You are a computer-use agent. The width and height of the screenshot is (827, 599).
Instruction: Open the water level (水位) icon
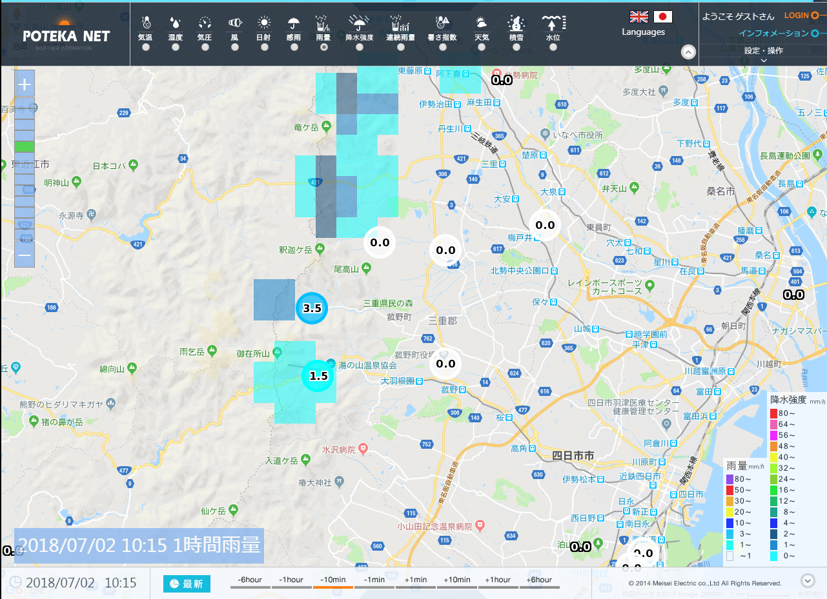(x=553, y=24)
